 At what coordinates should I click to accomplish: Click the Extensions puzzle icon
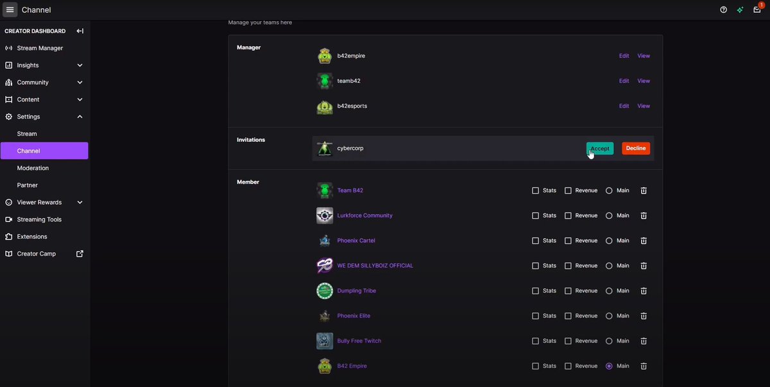[8, 236]
